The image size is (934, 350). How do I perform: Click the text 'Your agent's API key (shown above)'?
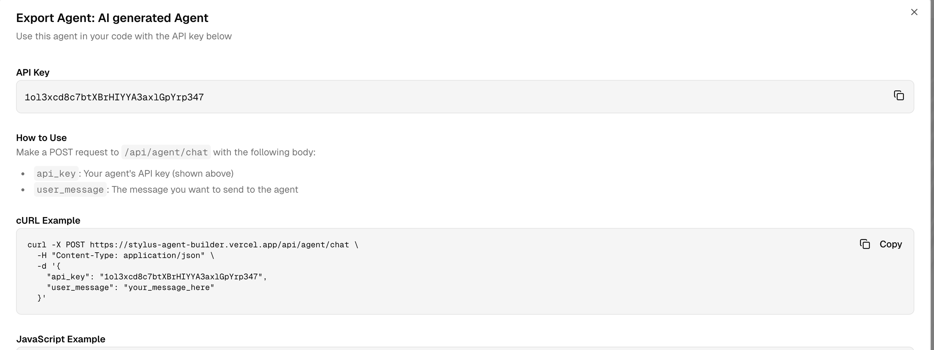pyautogui.click(x=158, y=174)
